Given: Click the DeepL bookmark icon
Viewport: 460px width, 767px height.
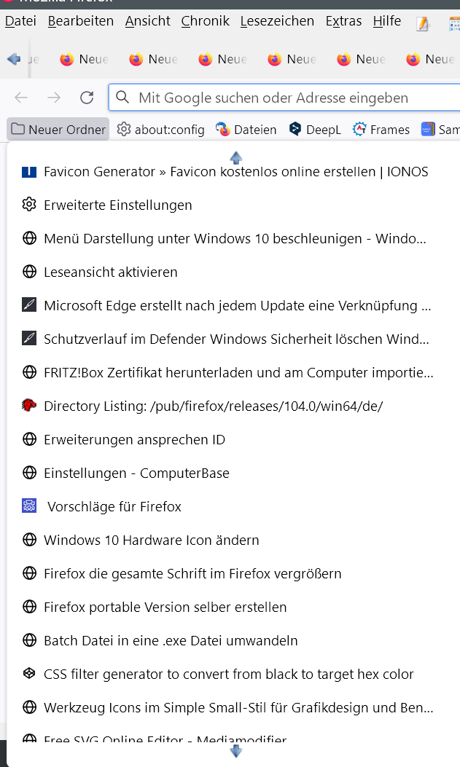Looking at the screenshot, I should 295,130.
